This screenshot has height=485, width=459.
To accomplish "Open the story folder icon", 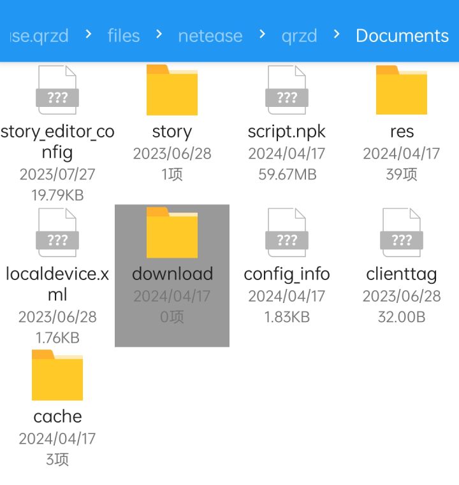I will [172, 90].
